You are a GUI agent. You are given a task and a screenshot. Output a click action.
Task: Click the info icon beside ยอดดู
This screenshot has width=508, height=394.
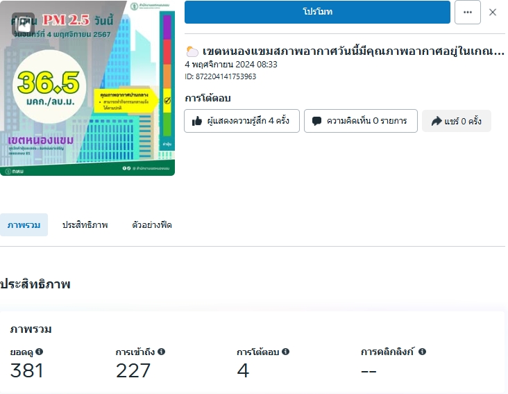tap(39, 352)
